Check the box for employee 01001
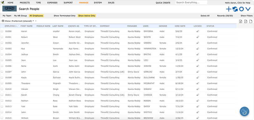This screenshot has width=254, height=120. pos(2,37)
